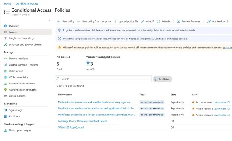Screen dimensions: 232x141
Task: Click the Overview info icon
Action: [x=6, y=26]
